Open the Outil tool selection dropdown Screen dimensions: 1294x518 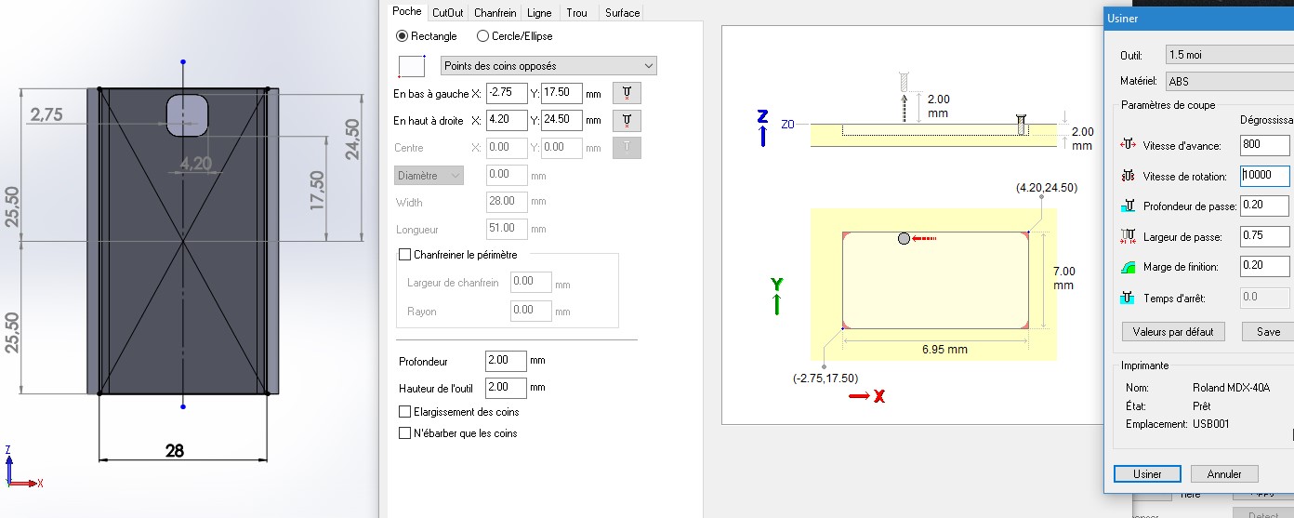click(x=1227, y=55)
